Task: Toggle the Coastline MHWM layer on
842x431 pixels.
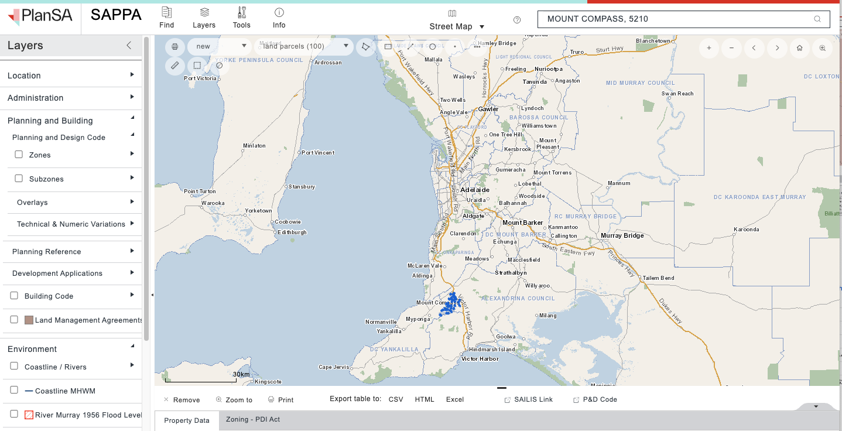Action: coord(13,391)
